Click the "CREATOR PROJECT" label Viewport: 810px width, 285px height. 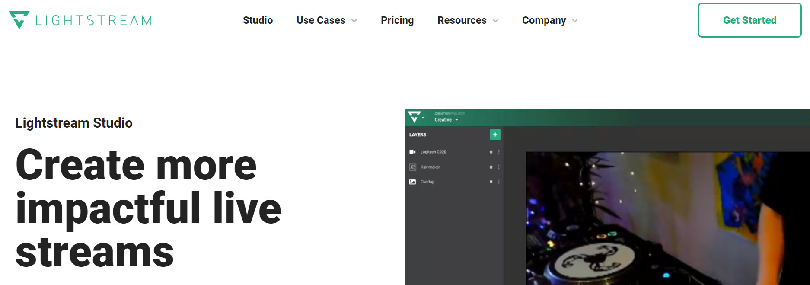(450, 114)
